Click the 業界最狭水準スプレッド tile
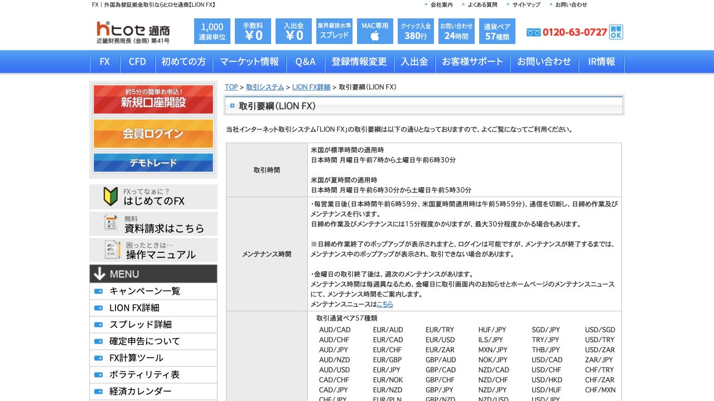Viewport: 714px width, 401px height. [335, 31]
